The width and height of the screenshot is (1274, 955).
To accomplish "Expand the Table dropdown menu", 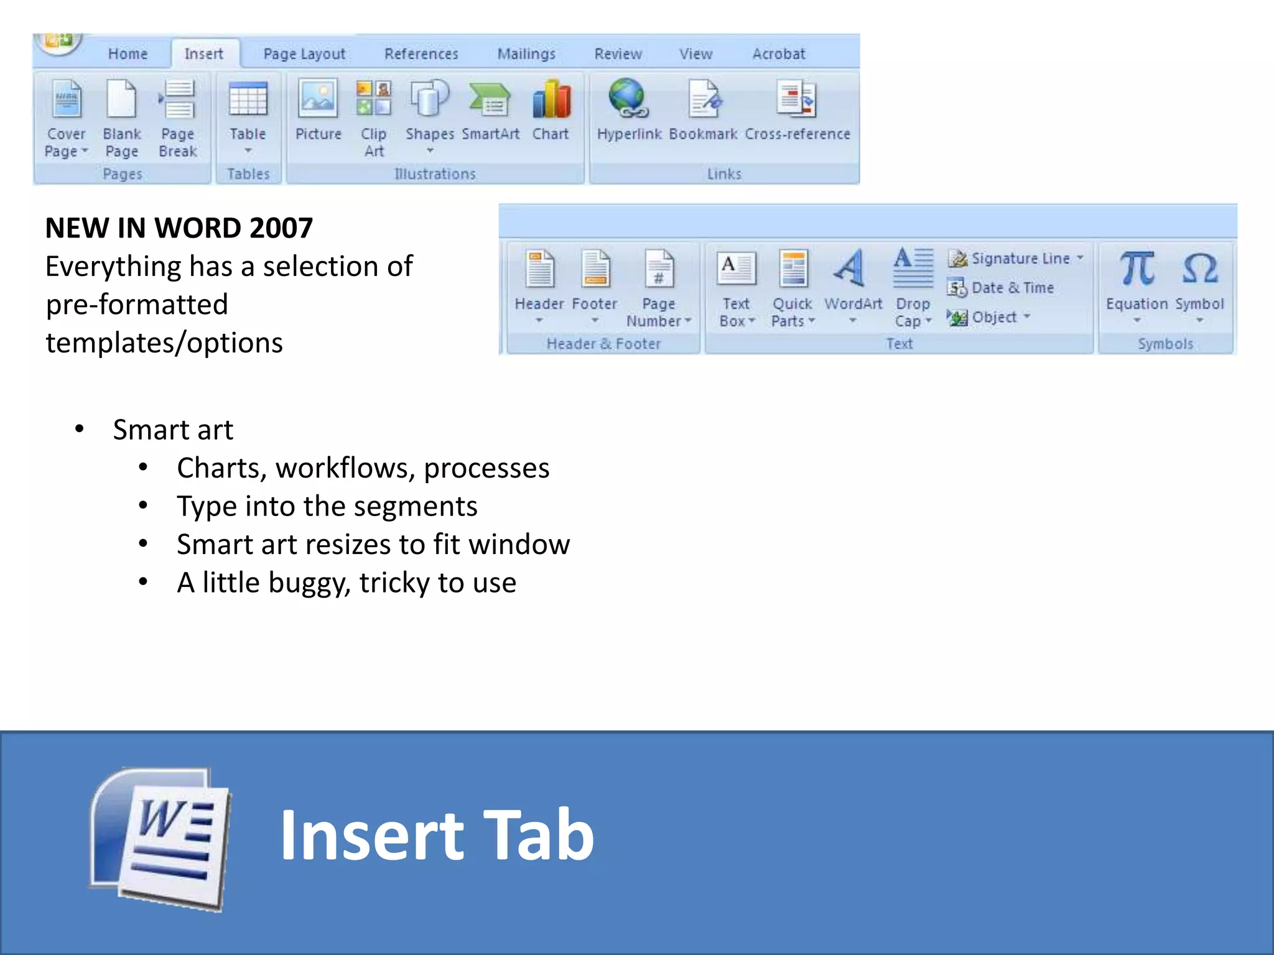I will (248, 150).
